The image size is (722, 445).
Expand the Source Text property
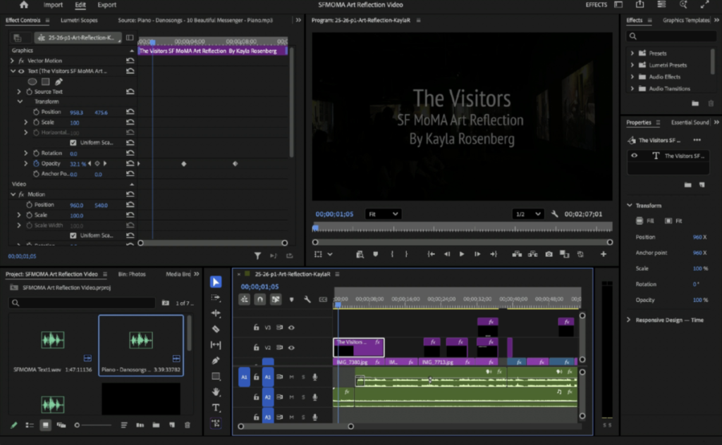point(19,92)
